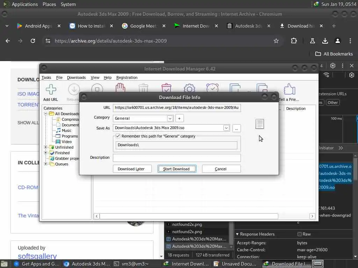Close the Android Apps browser tab
This screenshot has width=358, height=268.
click(x=59, y=26)
